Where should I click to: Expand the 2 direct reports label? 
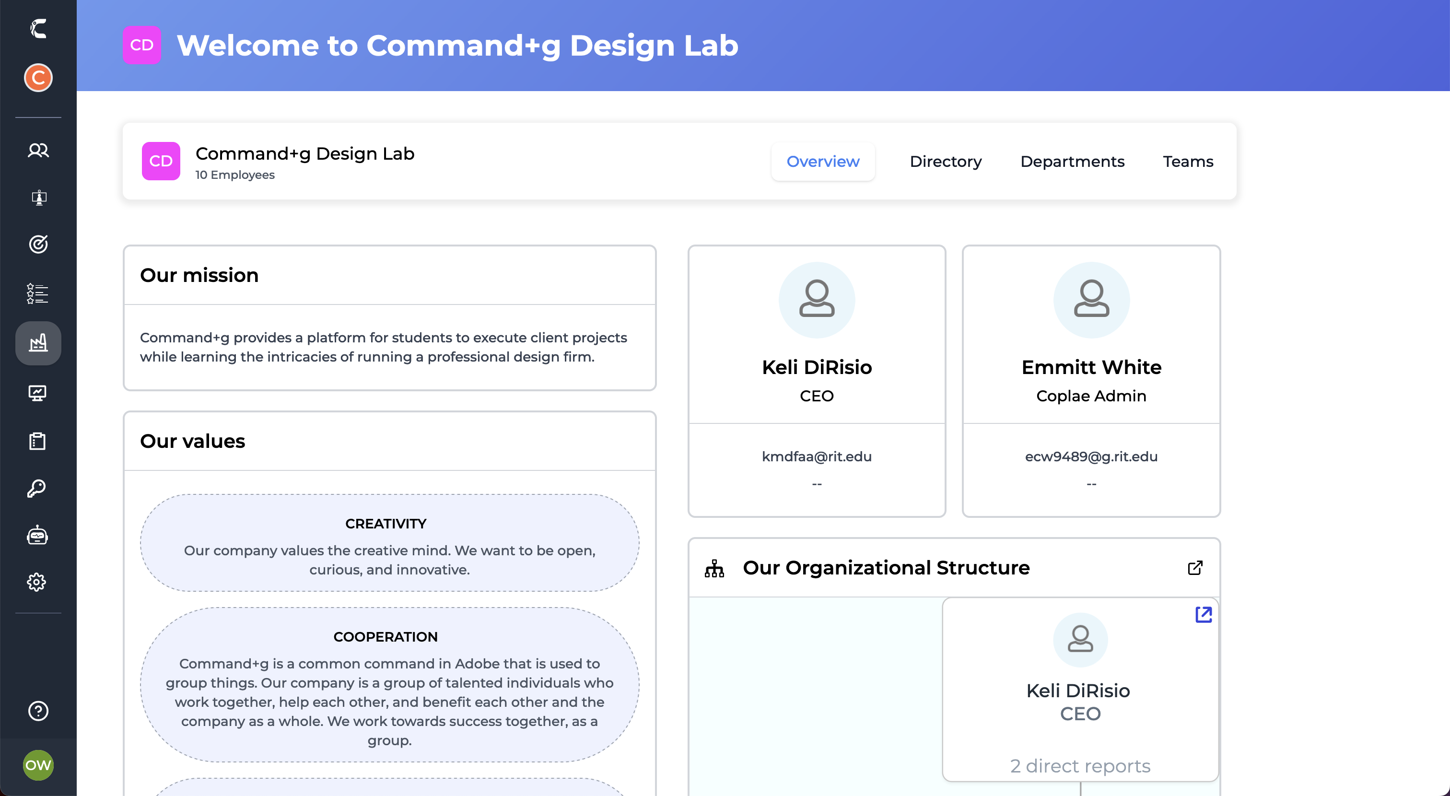(x=1080, y=766)
